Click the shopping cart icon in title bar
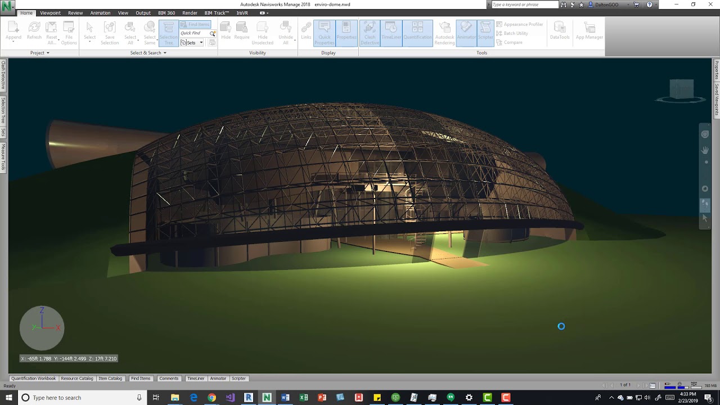The width and height of the screenshot is (720, 405). [x=637, y=4]
